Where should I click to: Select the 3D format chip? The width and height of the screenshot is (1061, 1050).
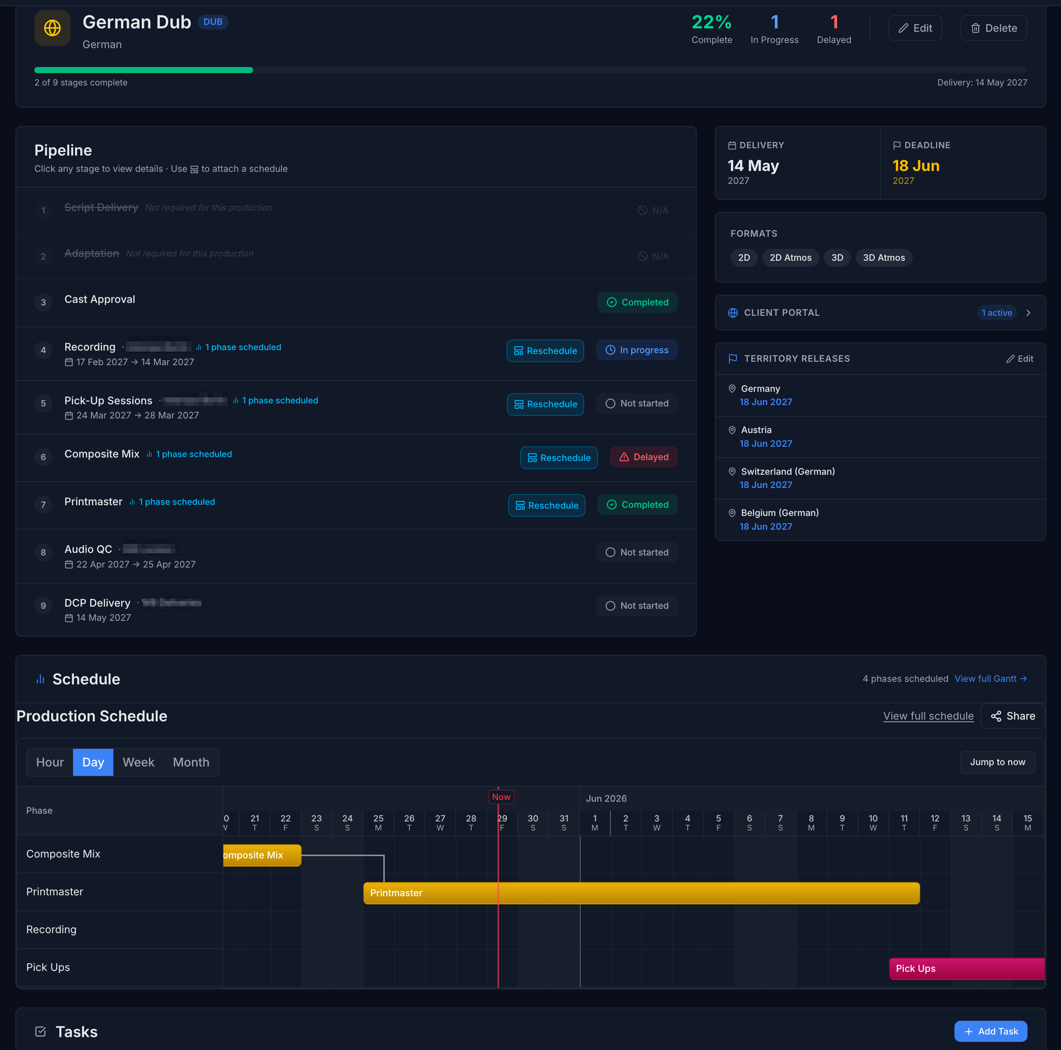tap(837, 257)
